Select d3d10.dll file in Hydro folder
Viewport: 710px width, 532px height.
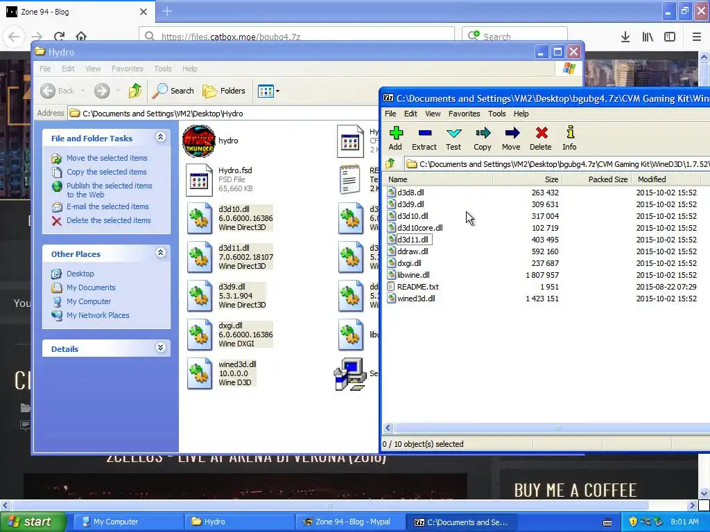(200, 218)
